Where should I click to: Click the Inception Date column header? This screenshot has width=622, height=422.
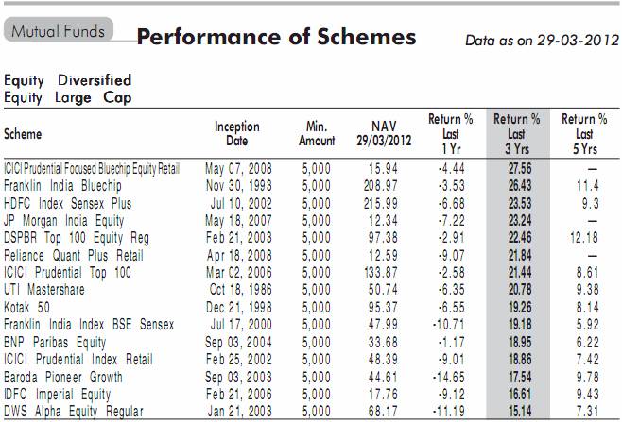[236, 134]
